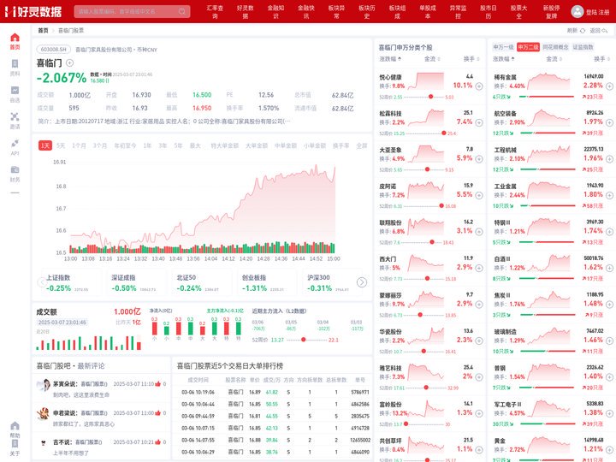
Task: Sort 喜临门申万分类个股 list by 金流
Action: [432, 59]
